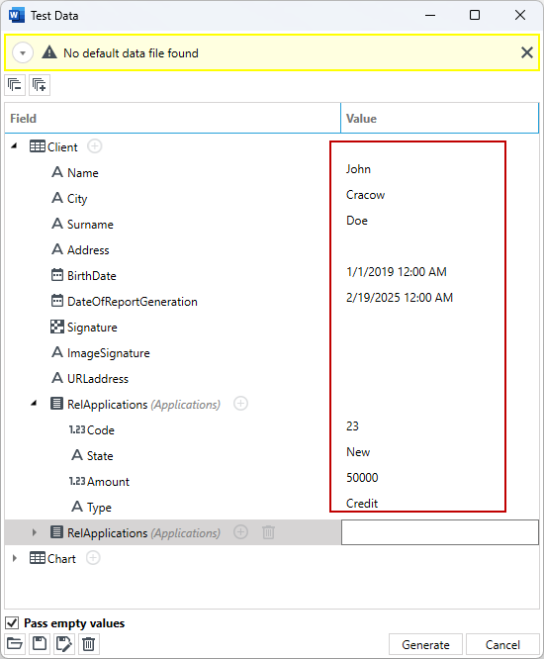Open a data file with folder icon
Screen dimensions: 544x659
click(15, 644)
